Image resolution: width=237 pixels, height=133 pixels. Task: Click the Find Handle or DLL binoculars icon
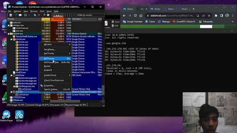click(x=44, y=15)
